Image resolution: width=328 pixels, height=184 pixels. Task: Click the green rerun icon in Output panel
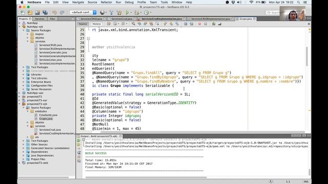(79, 141)
